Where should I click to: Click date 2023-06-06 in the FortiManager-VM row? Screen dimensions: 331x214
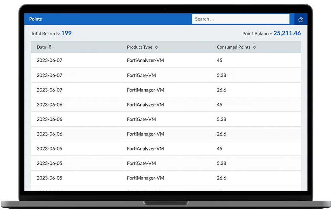point(50,134)
